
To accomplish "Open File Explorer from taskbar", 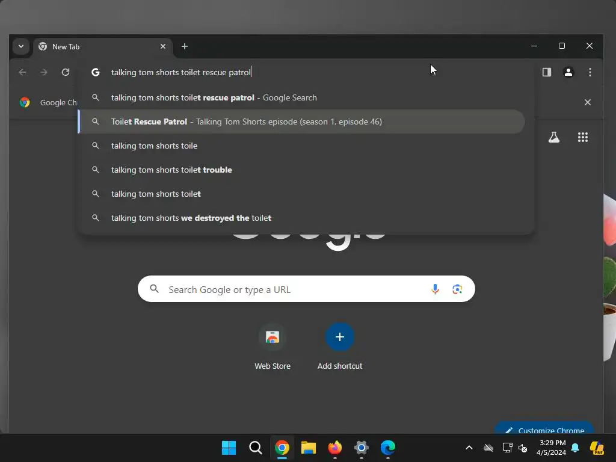I will pyautogui.click(x=309, y=448).
